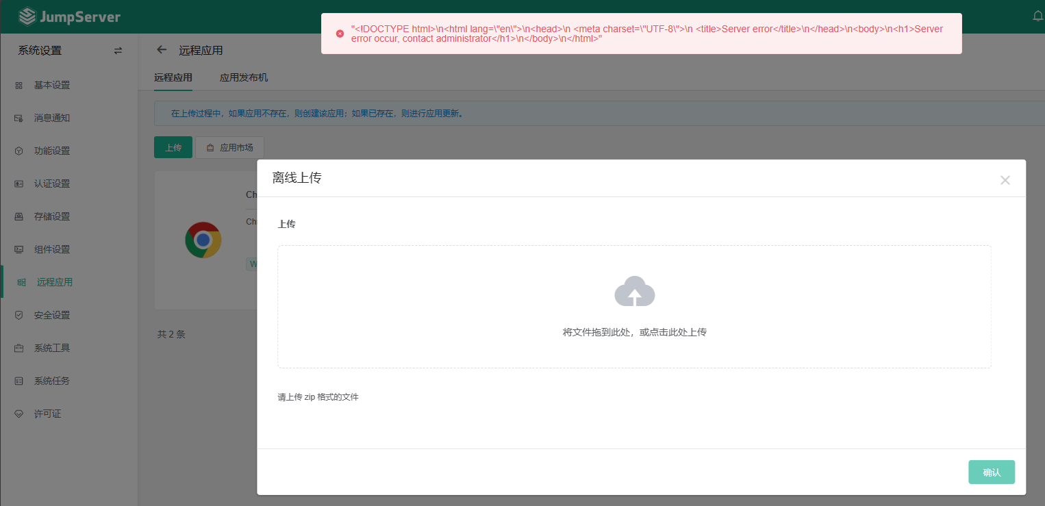Viewport: 1045px width, 506px height.
Task: Confirm upload with 确认 button
Action: (992, 472)
